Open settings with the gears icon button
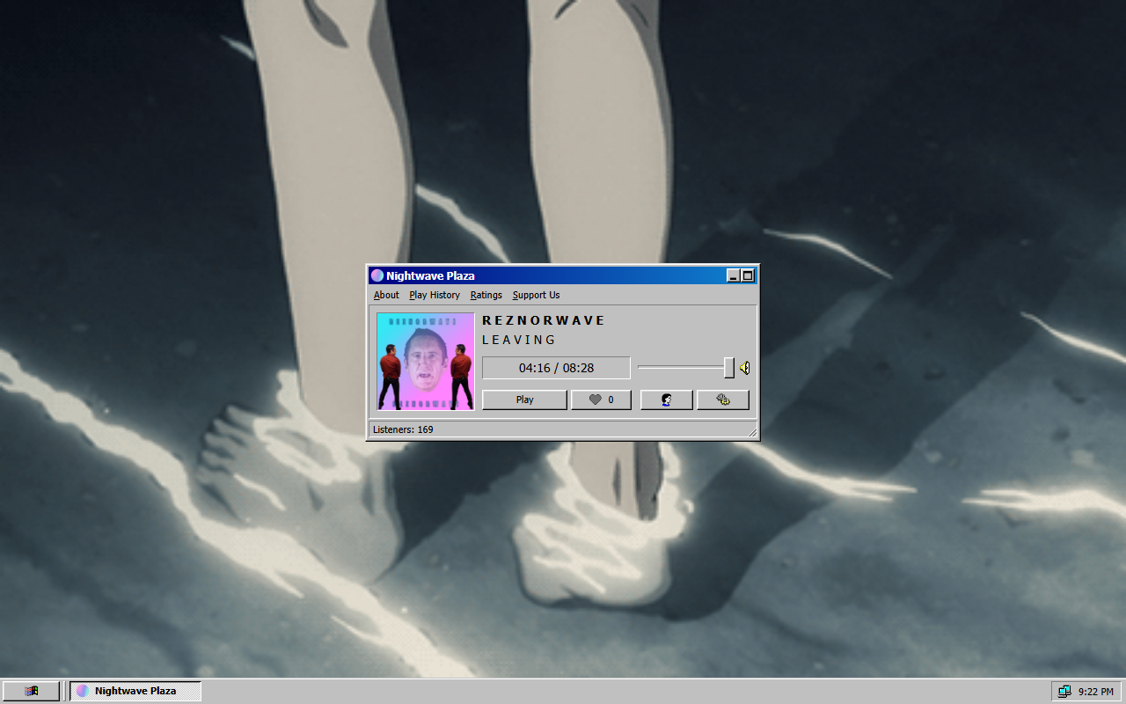Viewport: 1126px width, 704px height. point(723,400)
